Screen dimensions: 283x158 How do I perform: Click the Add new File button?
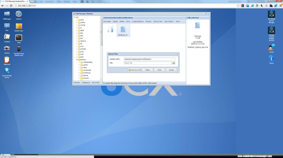pyautogui.click(x=135, y=70)
